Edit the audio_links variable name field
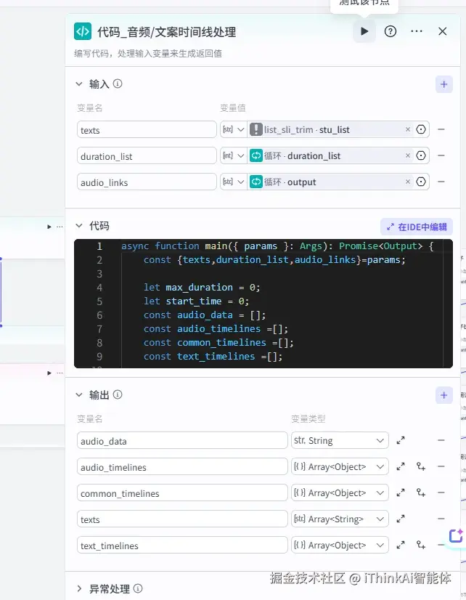 coord(147,182)
